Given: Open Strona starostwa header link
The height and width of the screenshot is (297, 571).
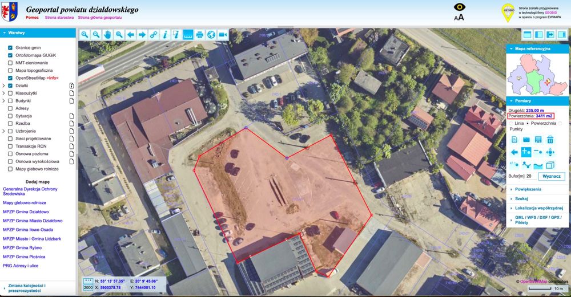Looking at the screenshot, I should [x=59, y=18].
